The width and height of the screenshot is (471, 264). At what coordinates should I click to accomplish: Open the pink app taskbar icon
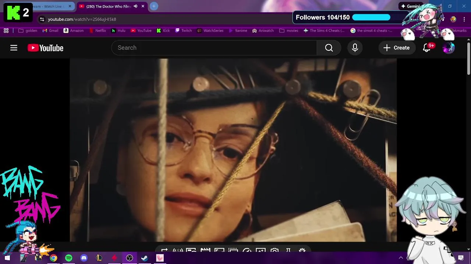(160, 258)
